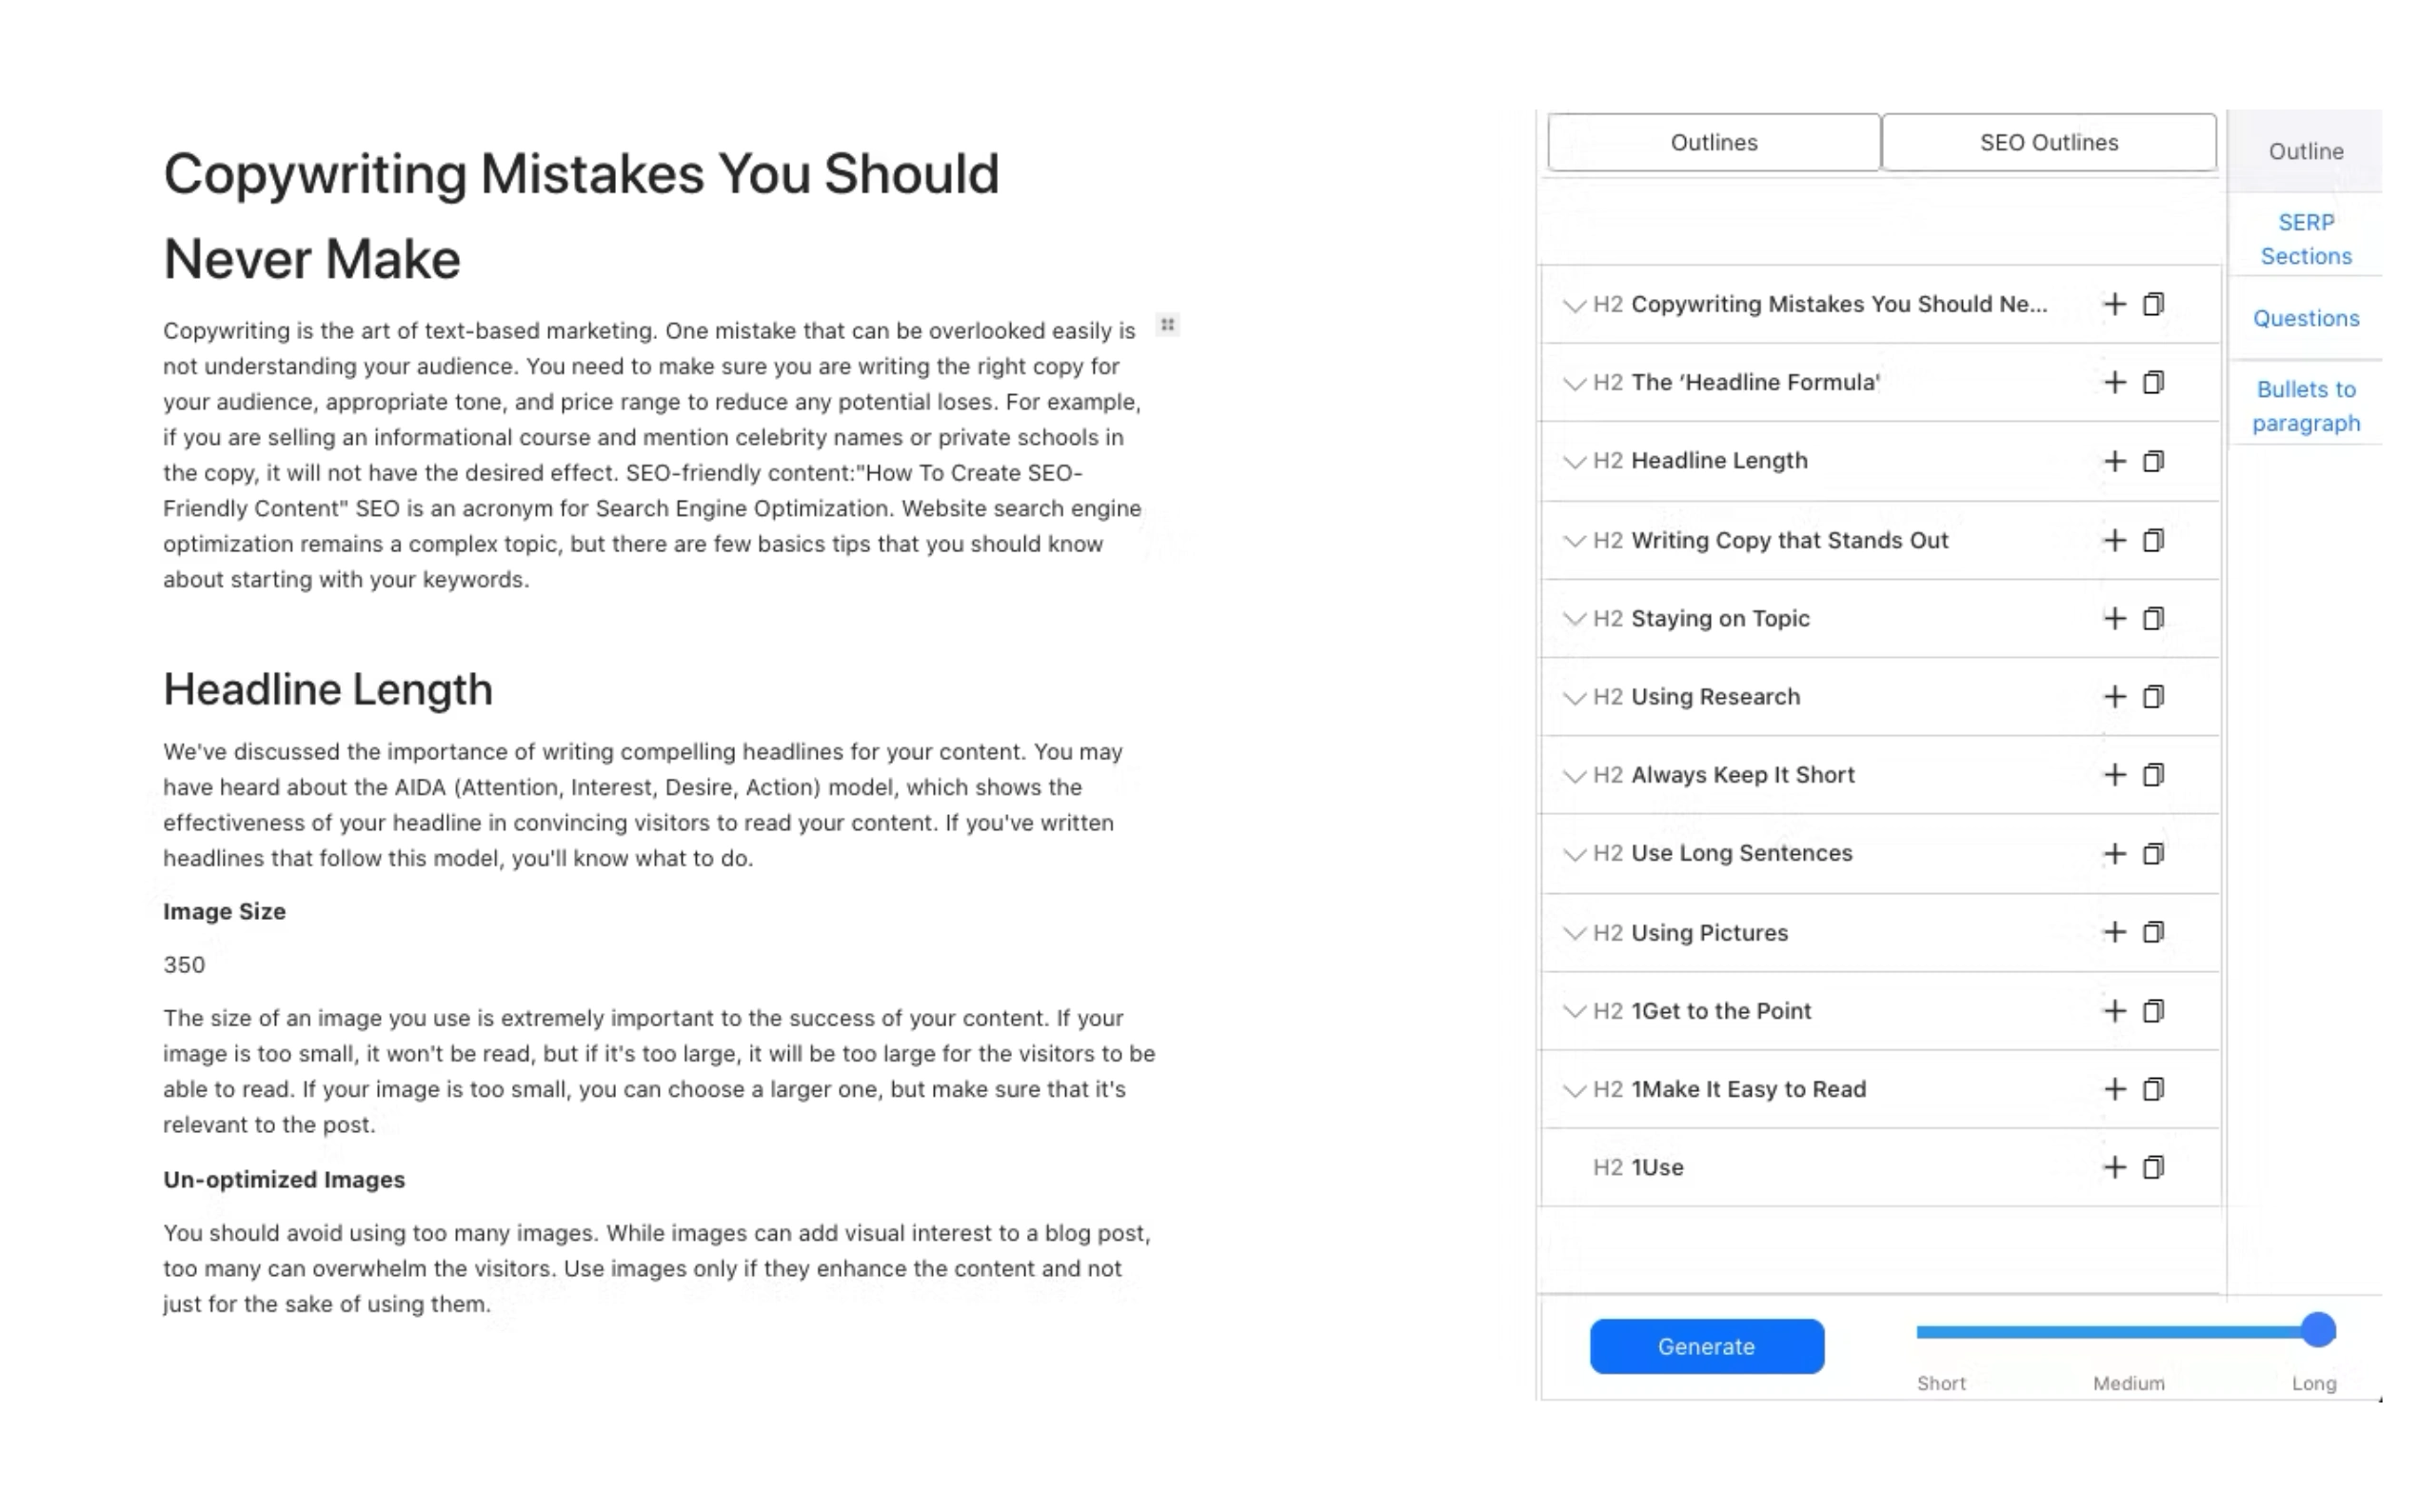The width and height of the screenshot is (2418, 1512).
Task: Copy the '1Make It Easy to Read' heading
Action: (x=2153, y=1089)
